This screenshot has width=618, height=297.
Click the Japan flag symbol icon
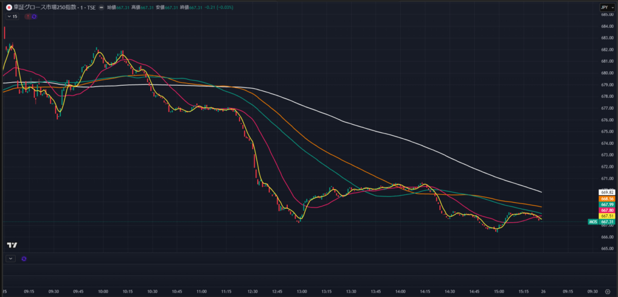[x=8, y=7]
